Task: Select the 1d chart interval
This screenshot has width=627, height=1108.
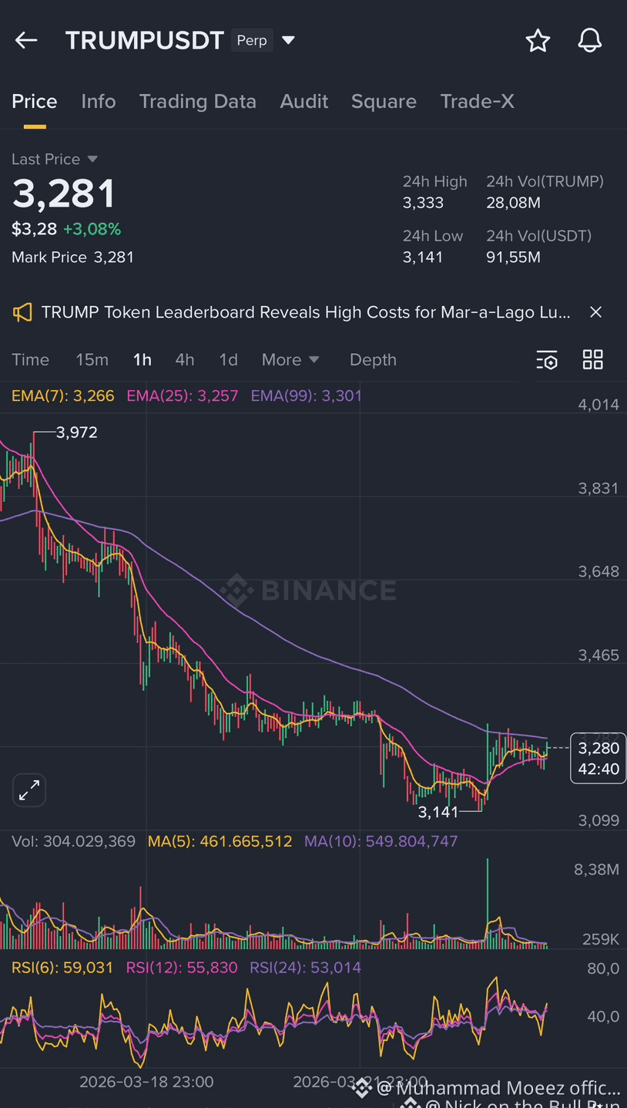Action: click(x=228, y=360)
